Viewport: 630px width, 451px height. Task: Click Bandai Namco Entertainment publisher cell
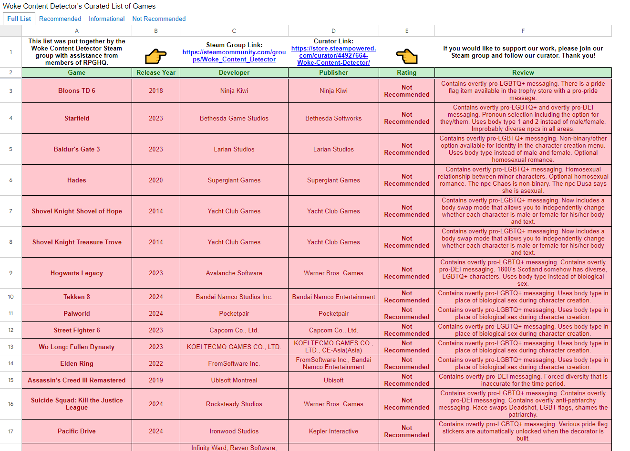333,297
